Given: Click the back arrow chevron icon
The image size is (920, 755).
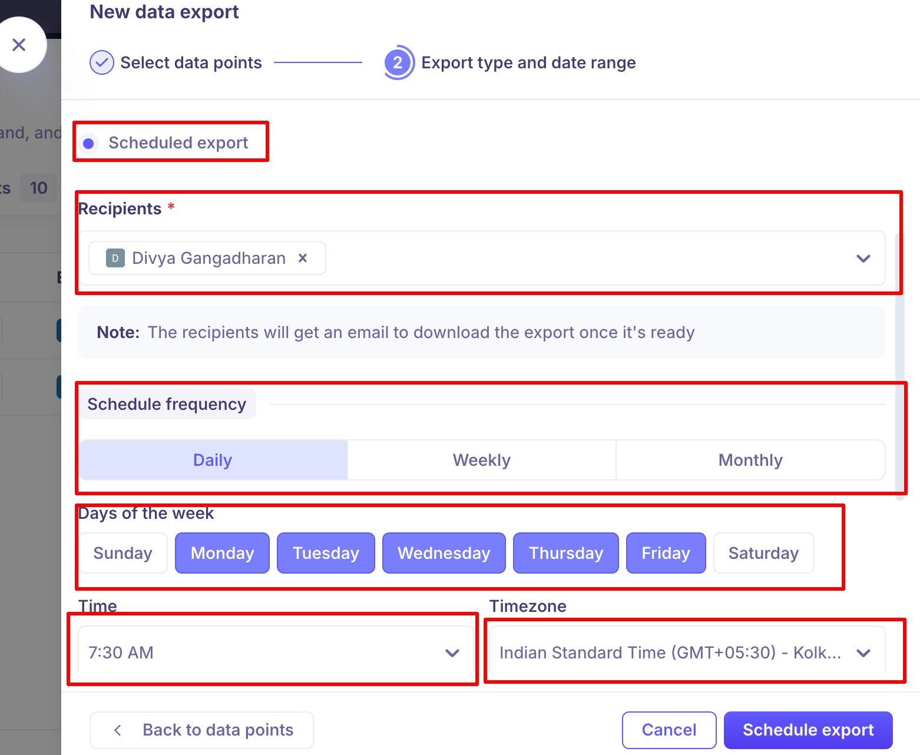Looking at the screenshot, I should 118,730.
